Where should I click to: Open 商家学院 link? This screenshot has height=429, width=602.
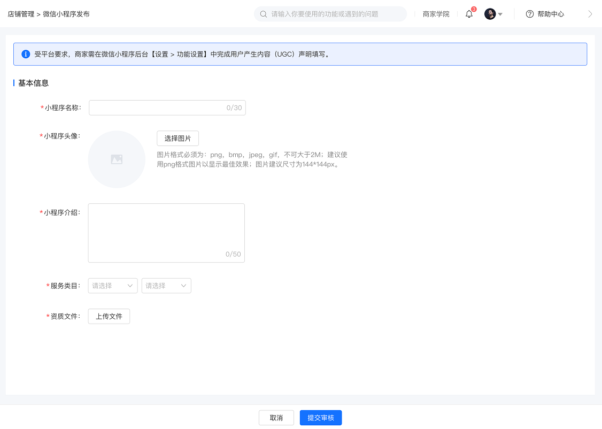(x=436, y=14)
